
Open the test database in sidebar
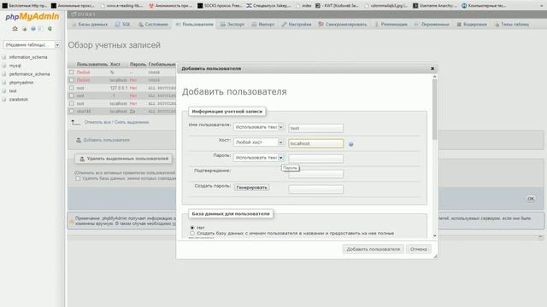pos(13,91)
